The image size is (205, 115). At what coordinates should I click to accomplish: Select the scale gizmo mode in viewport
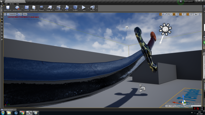(x=166, y=14)
